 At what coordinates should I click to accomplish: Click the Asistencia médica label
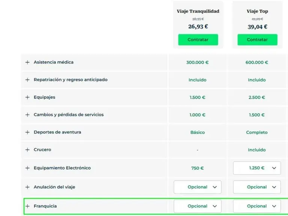coord(54,62)
